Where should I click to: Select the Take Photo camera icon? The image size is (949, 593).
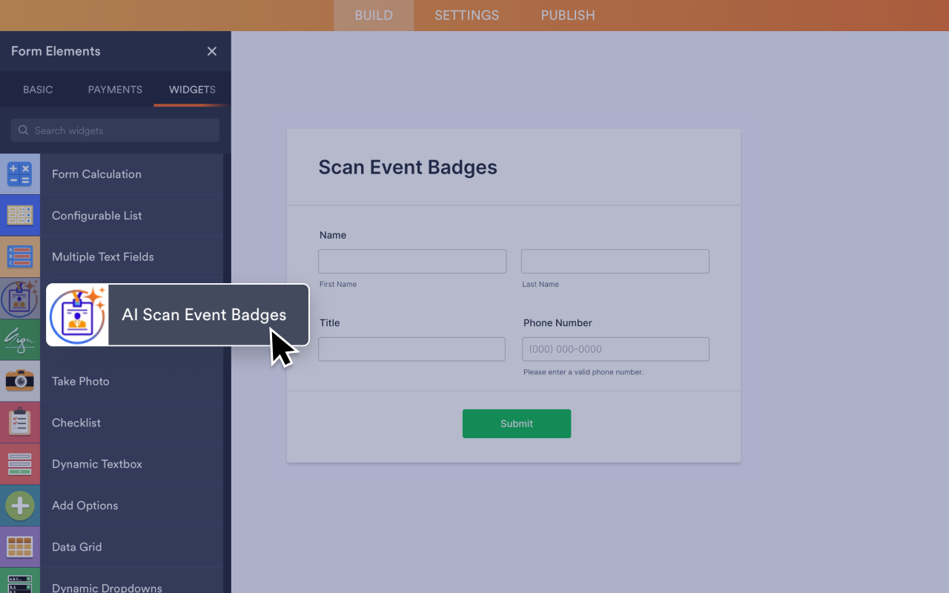(20, 381)
